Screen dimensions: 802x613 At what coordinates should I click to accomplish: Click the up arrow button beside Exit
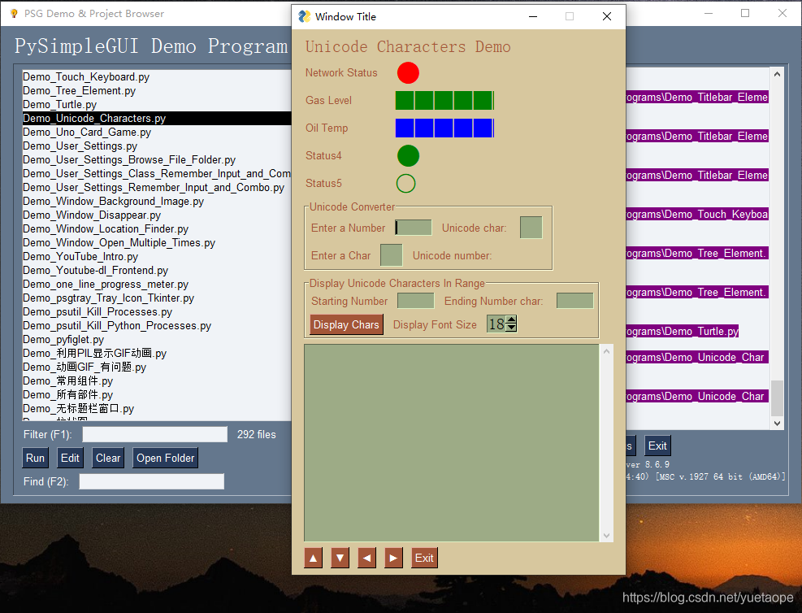coord(313,558)
